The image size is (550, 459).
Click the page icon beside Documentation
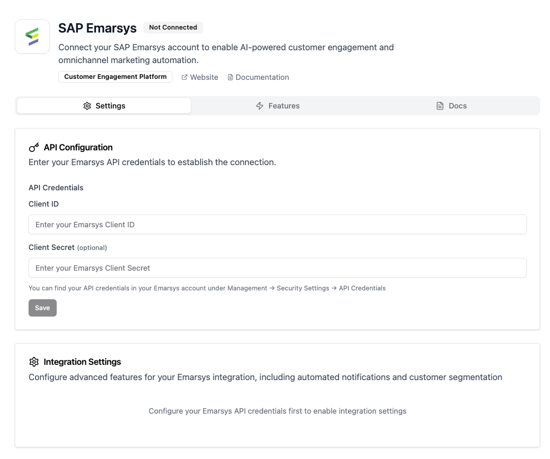[x=230, y=77]
